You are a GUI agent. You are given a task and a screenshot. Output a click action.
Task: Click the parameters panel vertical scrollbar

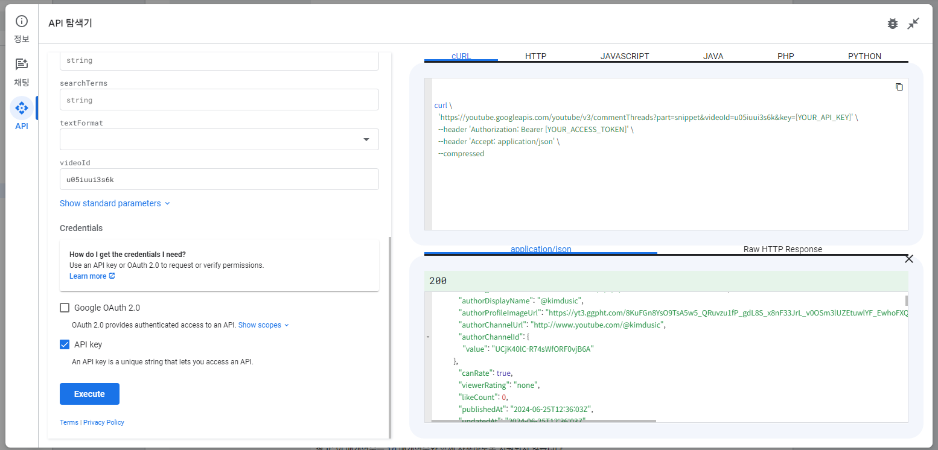389,337
